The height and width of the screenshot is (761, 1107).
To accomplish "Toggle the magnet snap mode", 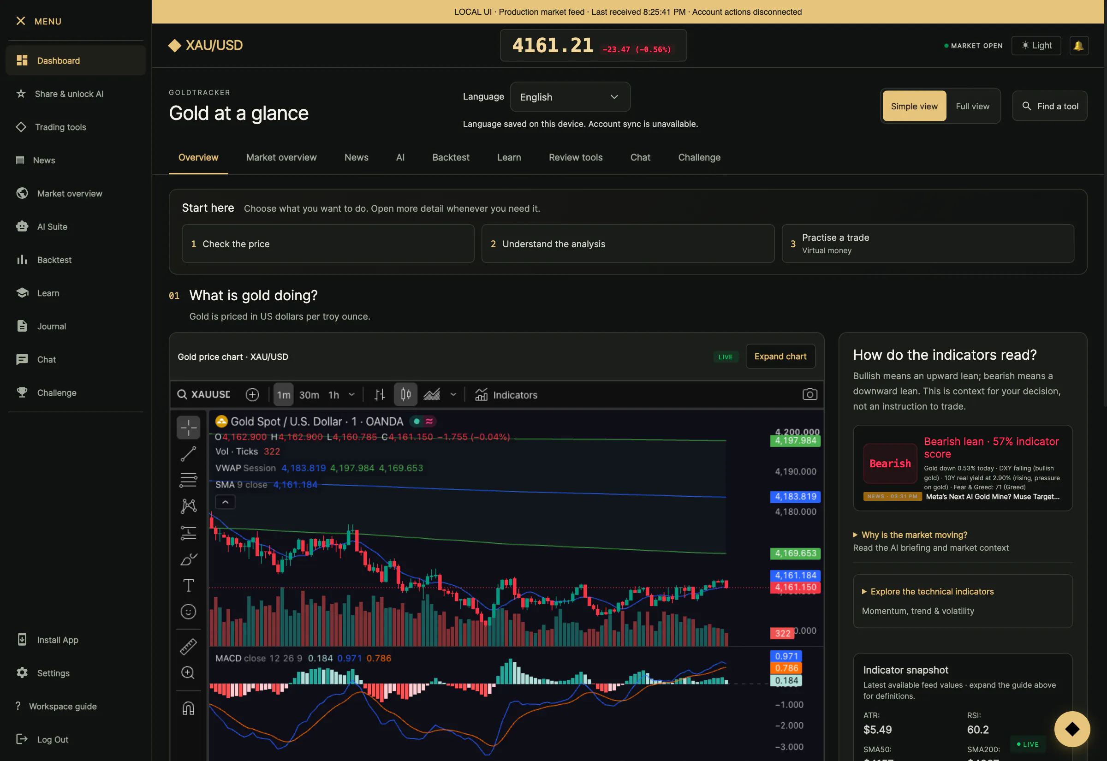I will [188, 708].
